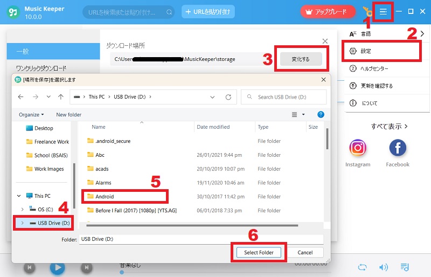Select the Alarms folder

point(99,183)
